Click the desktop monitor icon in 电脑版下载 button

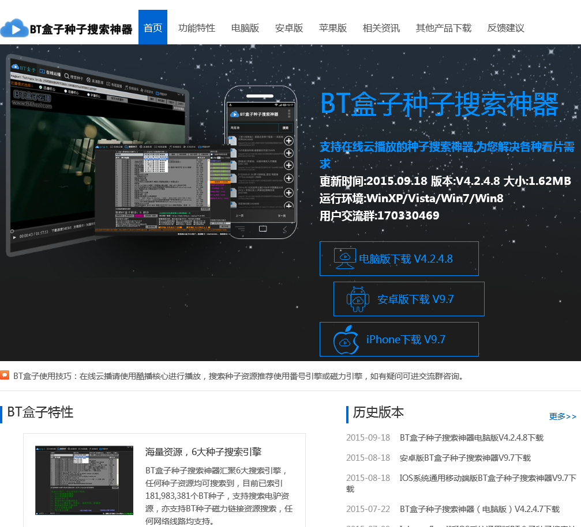coord(344,259)
